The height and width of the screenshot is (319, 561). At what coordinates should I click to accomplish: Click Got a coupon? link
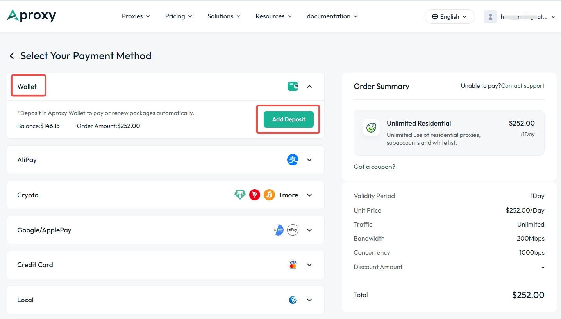tap(374, 167)
